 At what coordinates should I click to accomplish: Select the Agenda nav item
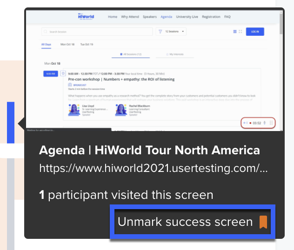click(167, 17)
